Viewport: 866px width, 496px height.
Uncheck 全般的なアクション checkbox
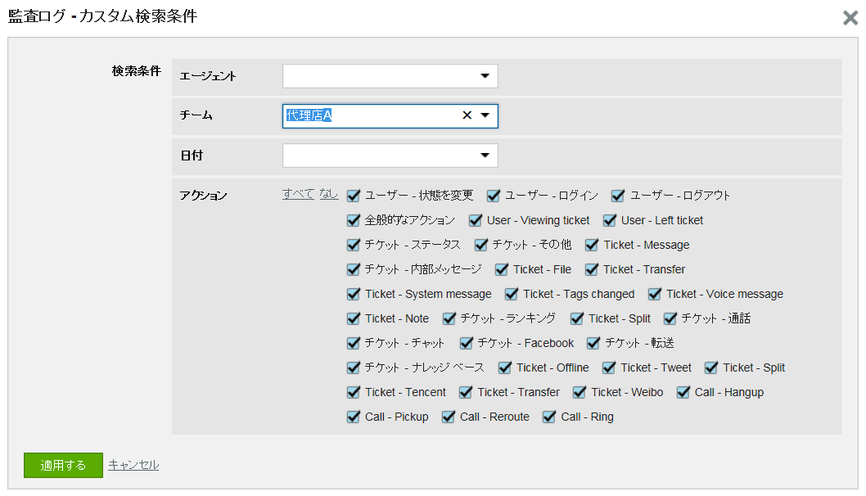point(354,220)
